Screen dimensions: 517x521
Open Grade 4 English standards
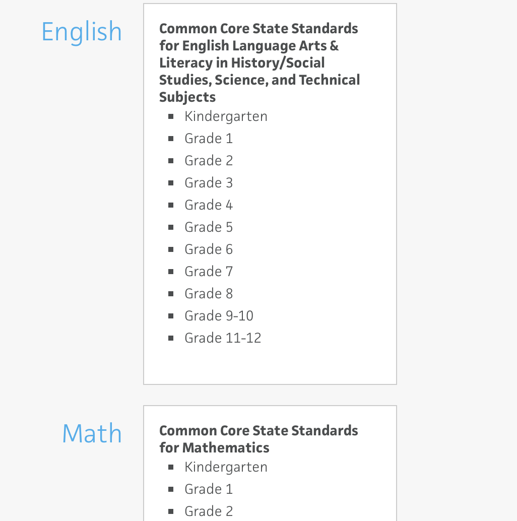coord(209,205)
